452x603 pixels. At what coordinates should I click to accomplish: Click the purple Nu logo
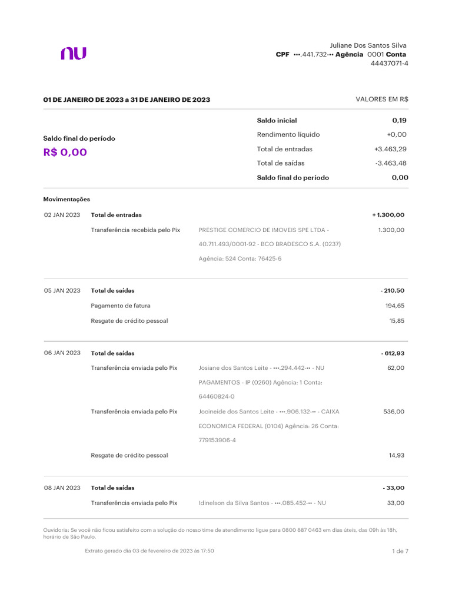[74, 54]
